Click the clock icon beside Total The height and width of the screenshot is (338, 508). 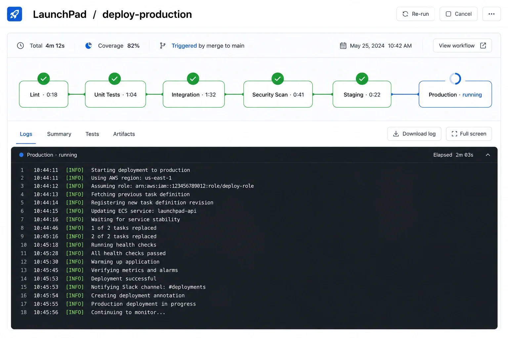tap(21, 46)
